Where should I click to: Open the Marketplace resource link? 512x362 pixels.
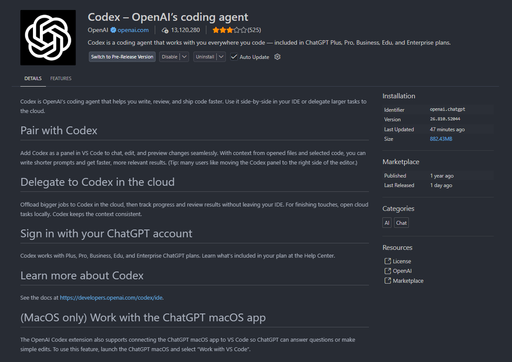click(x=408, y=281)
